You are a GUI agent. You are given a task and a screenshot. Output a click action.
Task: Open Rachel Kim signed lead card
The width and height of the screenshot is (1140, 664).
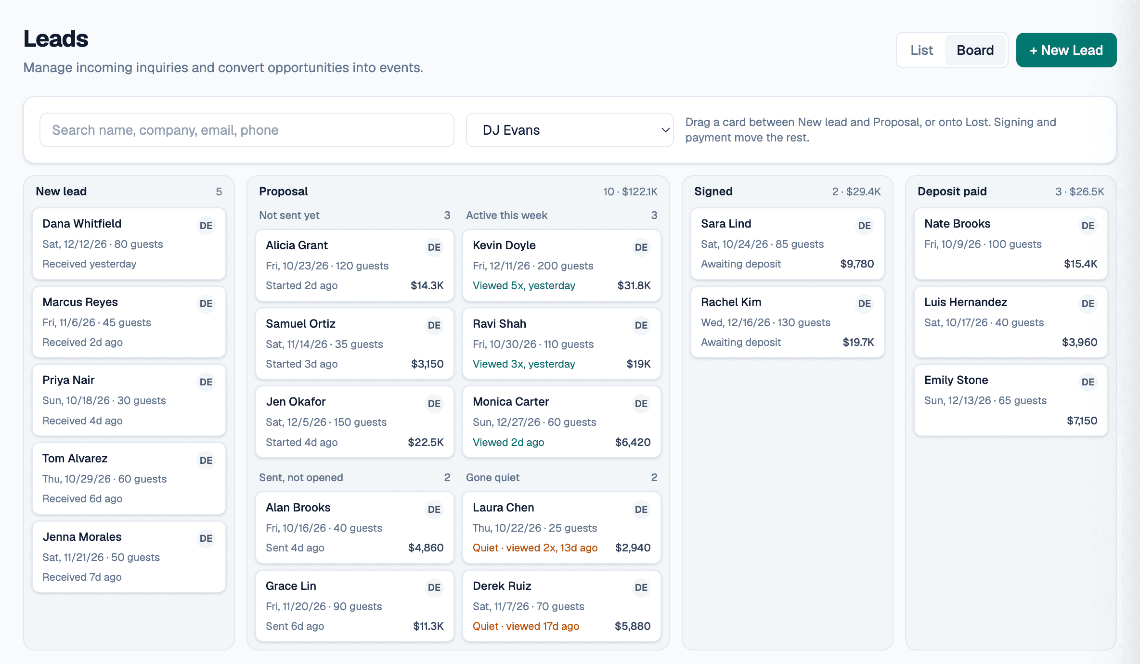788,322
